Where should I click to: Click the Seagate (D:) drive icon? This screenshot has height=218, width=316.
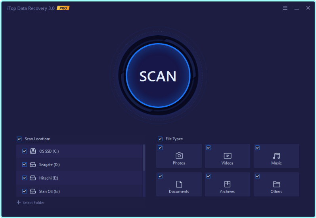[x=33, y=164]
